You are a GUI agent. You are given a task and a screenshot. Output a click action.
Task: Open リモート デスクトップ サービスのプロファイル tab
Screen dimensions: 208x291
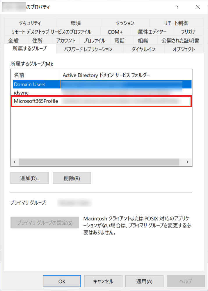click(x=52, y=31)
